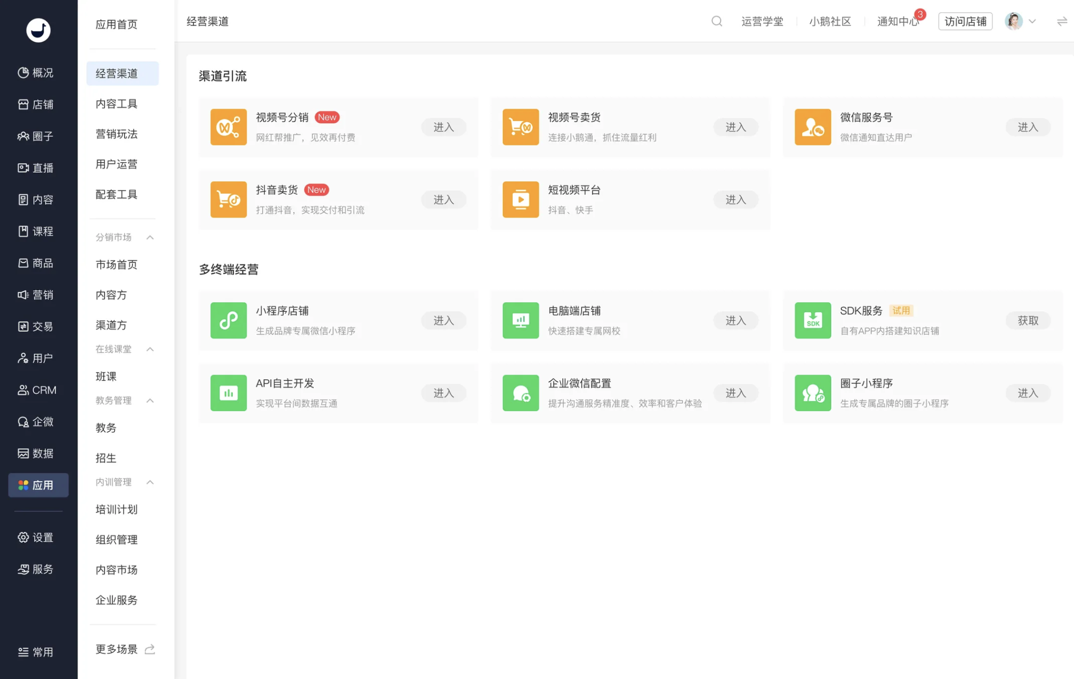The image size is (1074, 679).
Task: Collapse the 在线课堂 section
Action: tap(150, 349)
